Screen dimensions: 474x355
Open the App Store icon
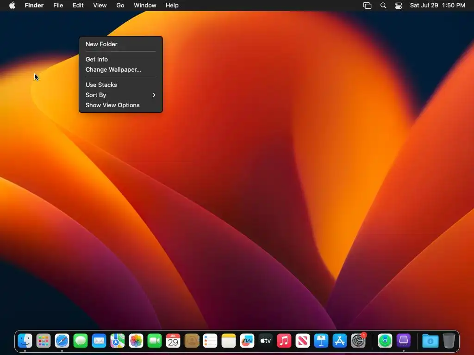click(340, 341)
